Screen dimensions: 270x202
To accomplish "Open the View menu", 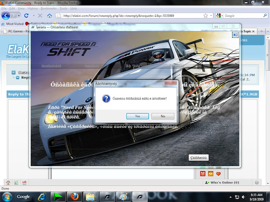I will [x=21, y=8].
